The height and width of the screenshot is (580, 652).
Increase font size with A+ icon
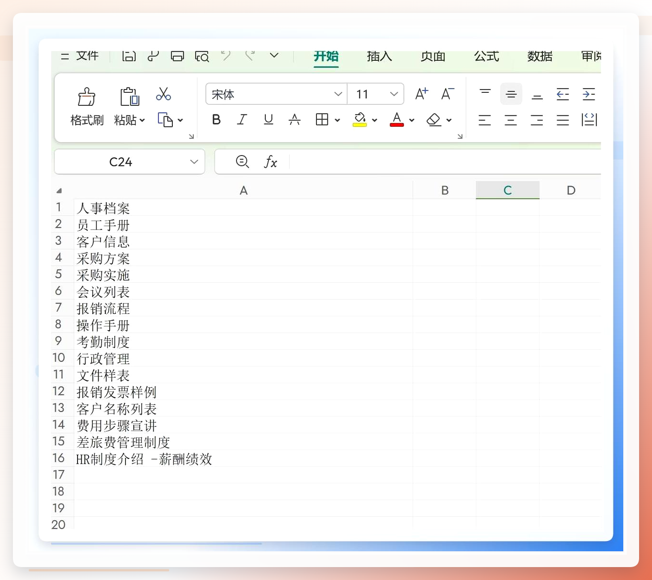point(421,94)
